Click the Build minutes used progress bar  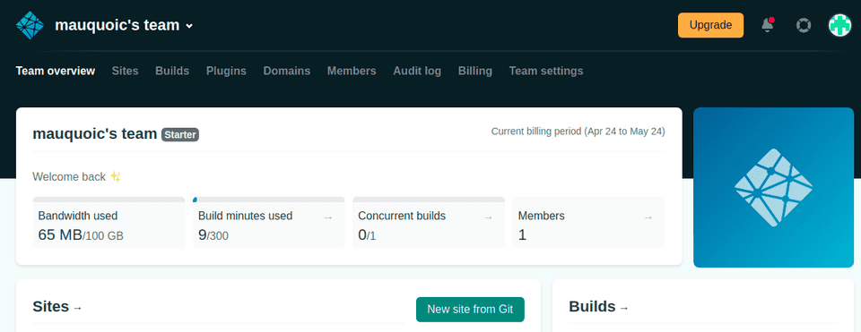268,200
